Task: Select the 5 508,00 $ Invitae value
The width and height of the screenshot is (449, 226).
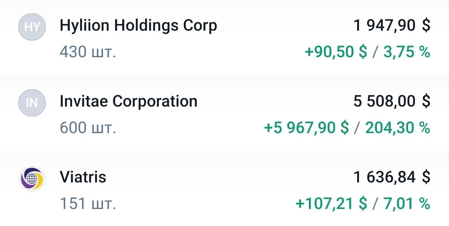Action: tap(392, 101)
